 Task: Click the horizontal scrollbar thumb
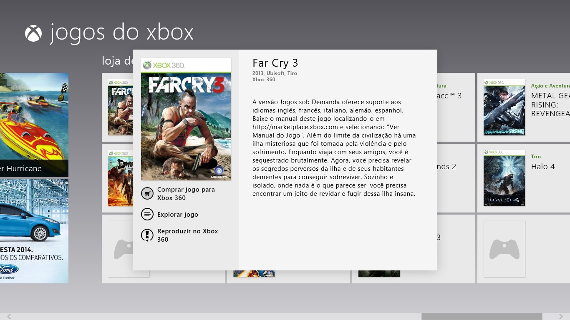(482, 317)
